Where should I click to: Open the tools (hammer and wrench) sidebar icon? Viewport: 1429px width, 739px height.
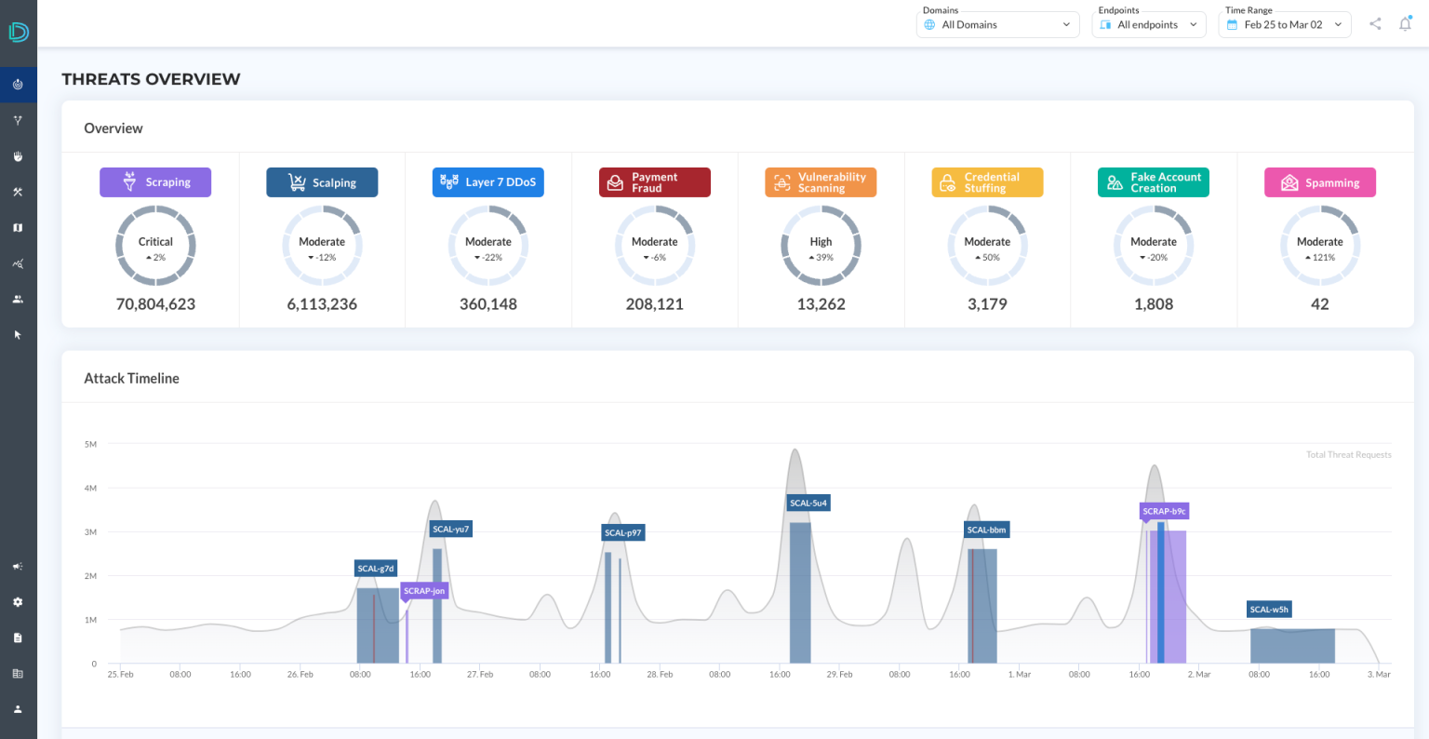tap(18, 192)
